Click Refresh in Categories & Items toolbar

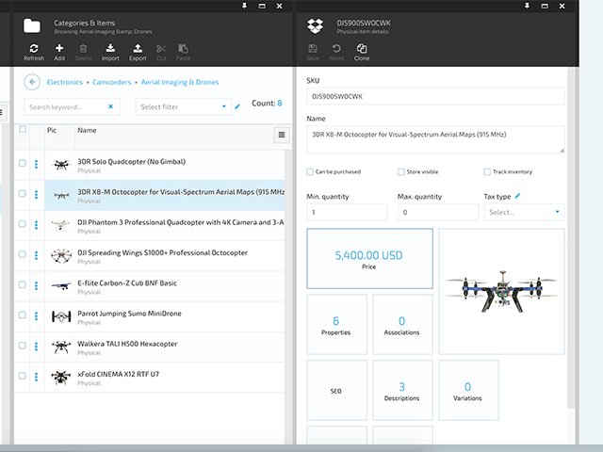click(34, 53)
